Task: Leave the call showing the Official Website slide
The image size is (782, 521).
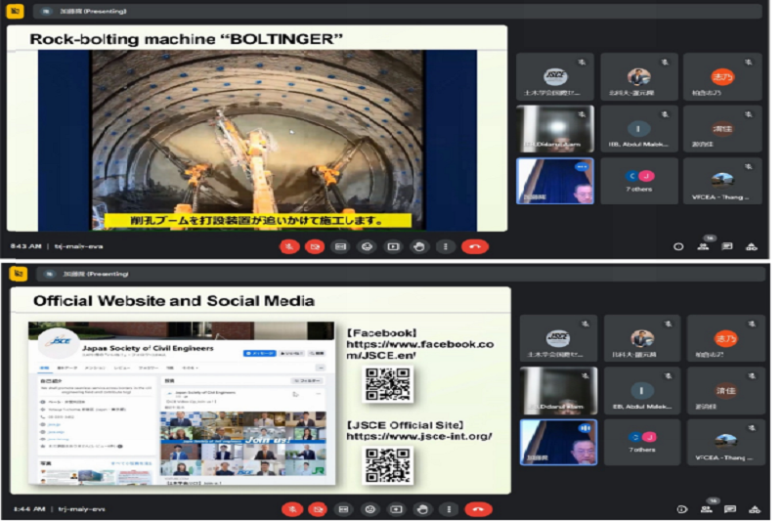Action: point(478,509)
